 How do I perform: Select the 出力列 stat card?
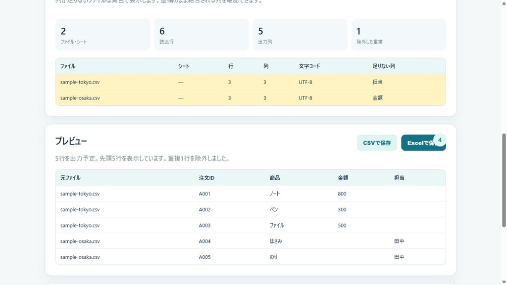click(300, 35)
